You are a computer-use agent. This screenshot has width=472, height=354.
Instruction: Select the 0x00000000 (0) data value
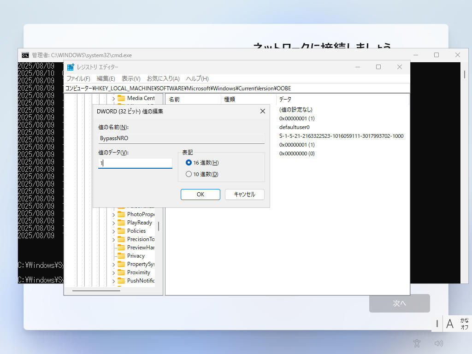[x=297, y=153]
